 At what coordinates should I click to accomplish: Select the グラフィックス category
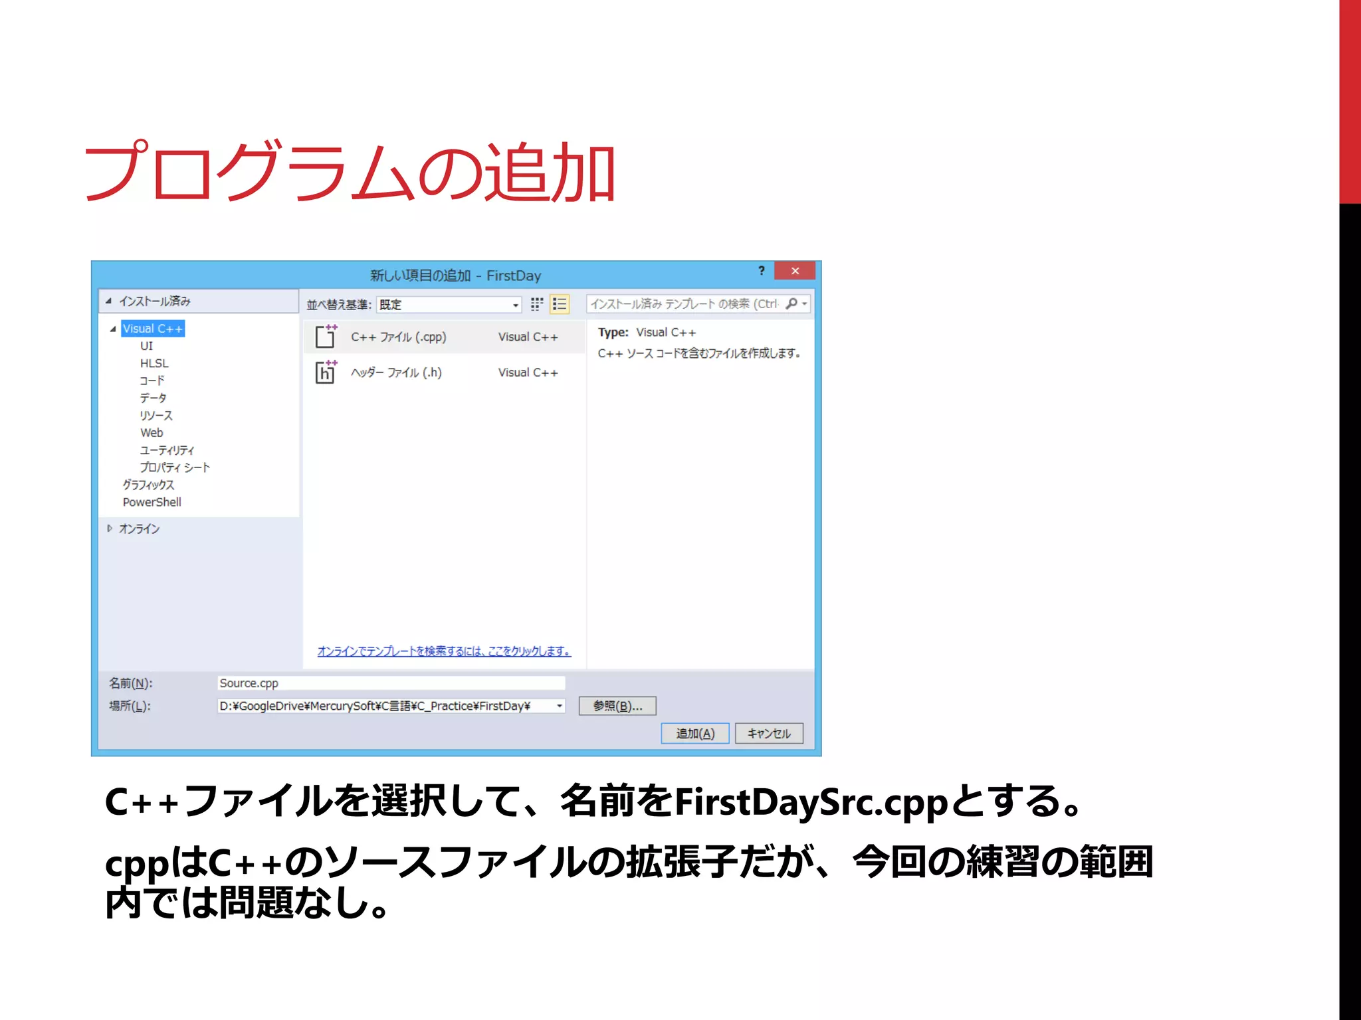pyautogui.click(x=148, y=485)
